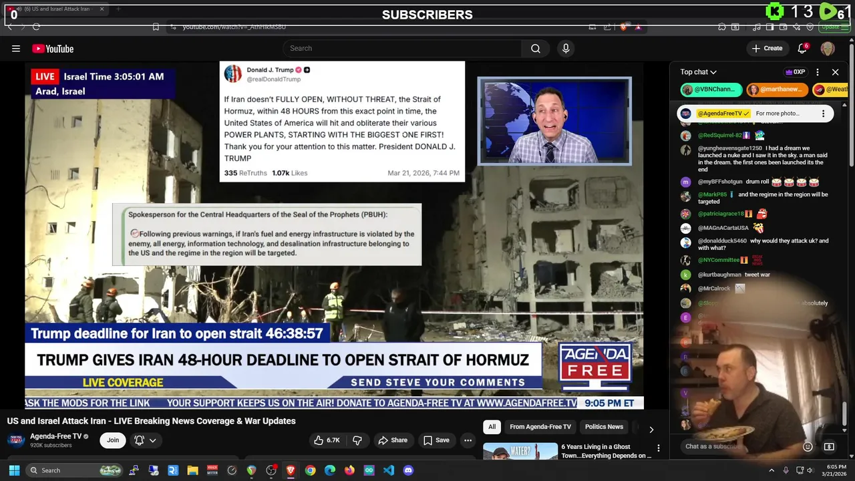The width and height of the screenshot is (855, 481).
Task: Select the @VBNChann… super chat chip
Action: click(711, 90)
